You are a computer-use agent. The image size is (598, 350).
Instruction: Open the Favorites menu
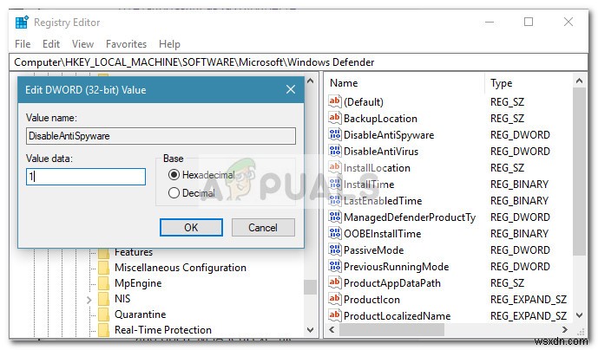[x=126, y=44]
